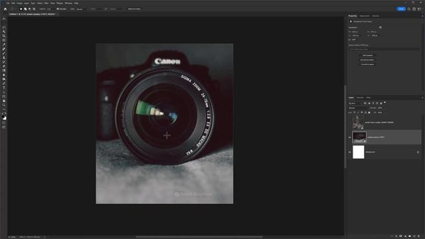This screenshot has height=239, width=425.
Task: Choose Intersect with selection in options bar
Action: pos(34,9)
